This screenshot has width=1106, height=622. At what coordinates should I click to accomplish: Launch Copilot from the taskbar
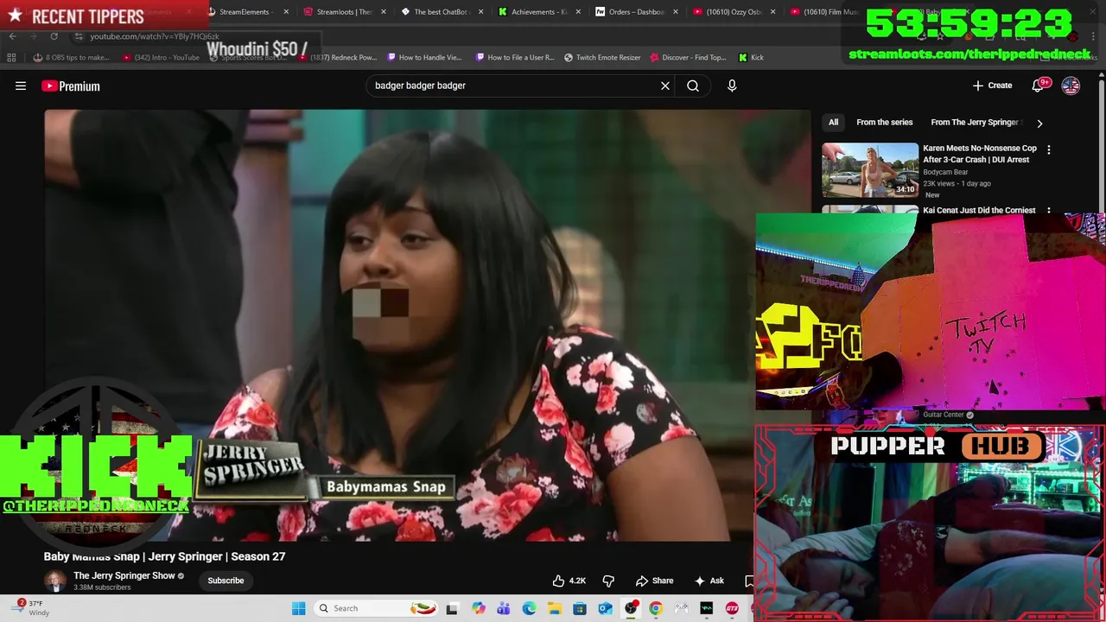[x=478, y=608]
